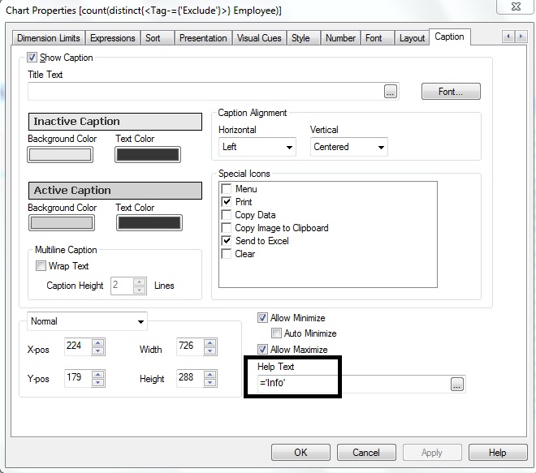Click the Cancel button

point(366,453)
